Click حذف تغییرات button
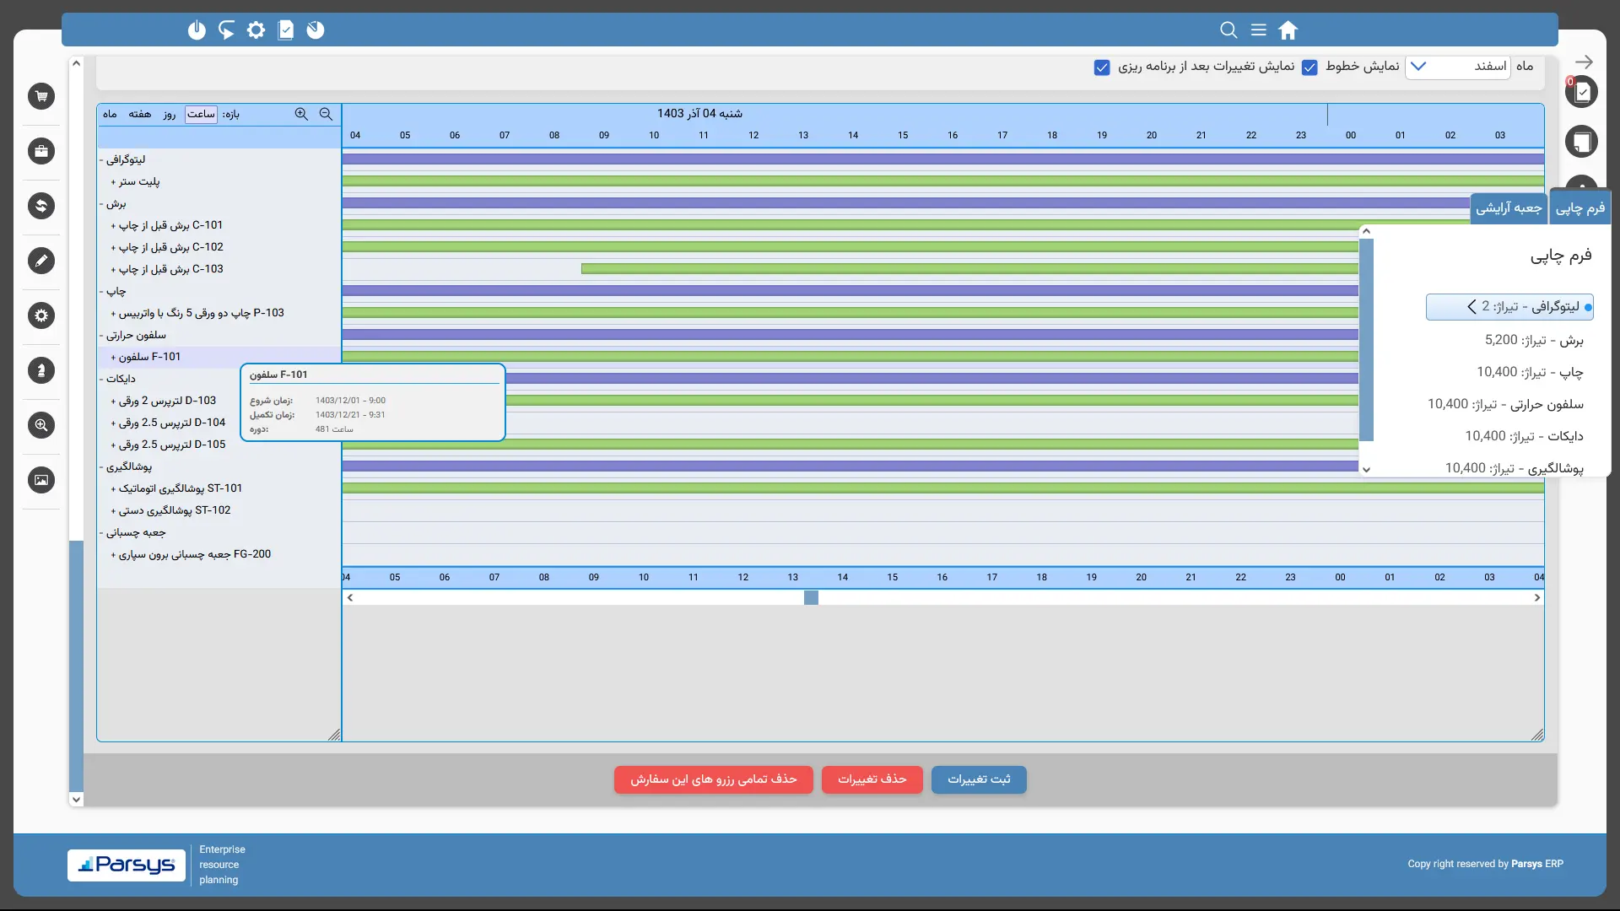The height and width of the screenshot is (911, 1620). pos(872,779)
